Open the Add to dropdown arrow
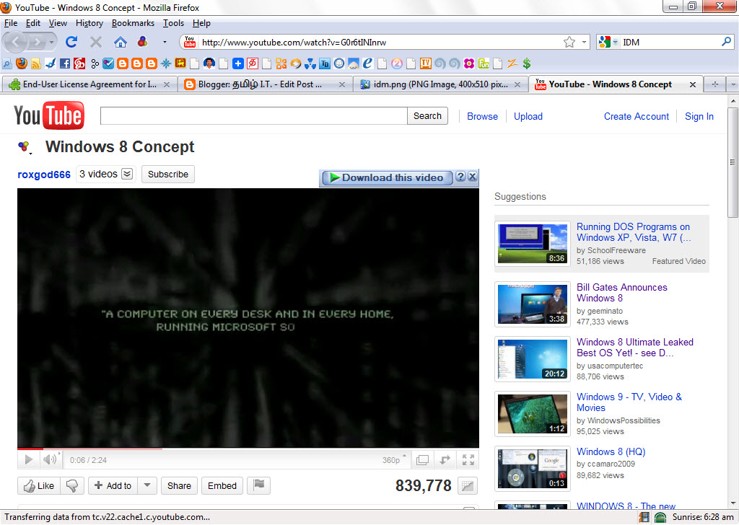The height and width of the screenshot is (525, 739). point(147,485)
